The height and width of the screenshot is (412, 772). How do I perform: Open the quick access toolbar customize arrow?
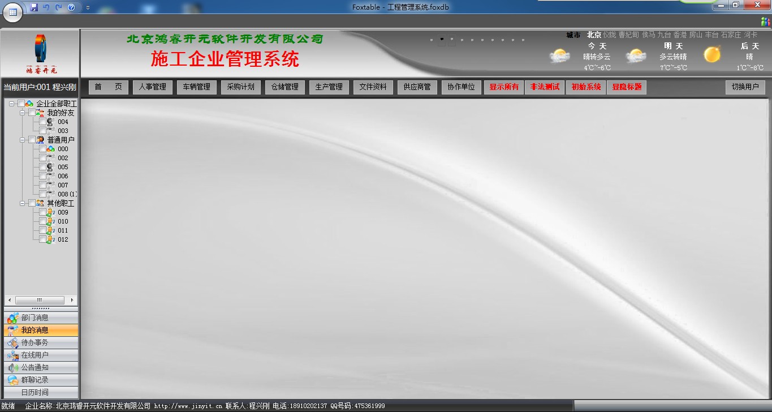[88, 8]
